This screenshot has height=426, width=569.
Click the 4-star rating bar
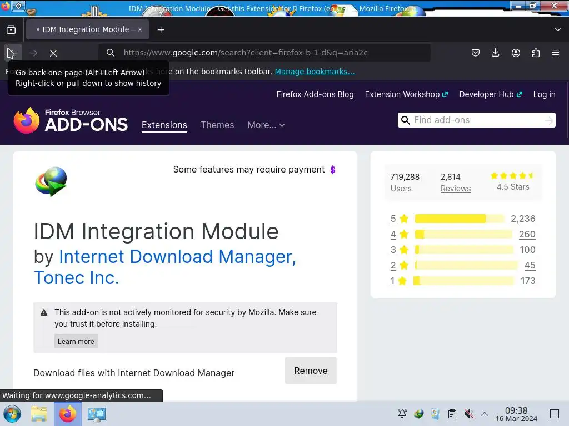pyautogui.click(x=463, y=234)
